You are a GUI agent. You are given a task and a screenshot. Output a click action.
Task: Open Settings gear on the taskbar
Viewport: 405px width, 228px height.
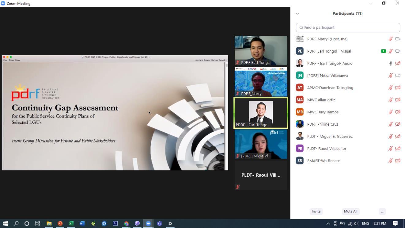[170, 223]
